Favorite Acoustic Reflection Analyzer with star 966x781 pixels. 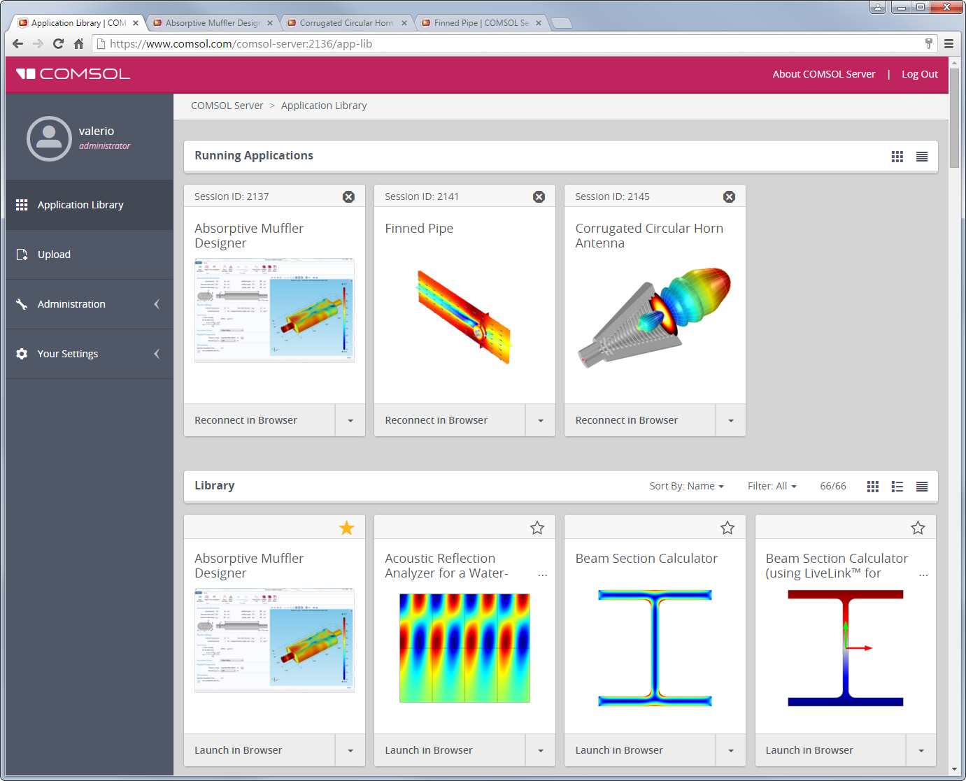[x=537, y=528]
